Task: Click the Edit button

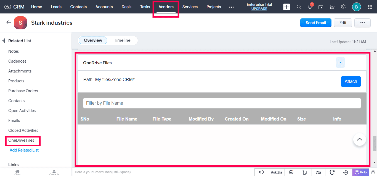Action: click(x=343, y=23)
